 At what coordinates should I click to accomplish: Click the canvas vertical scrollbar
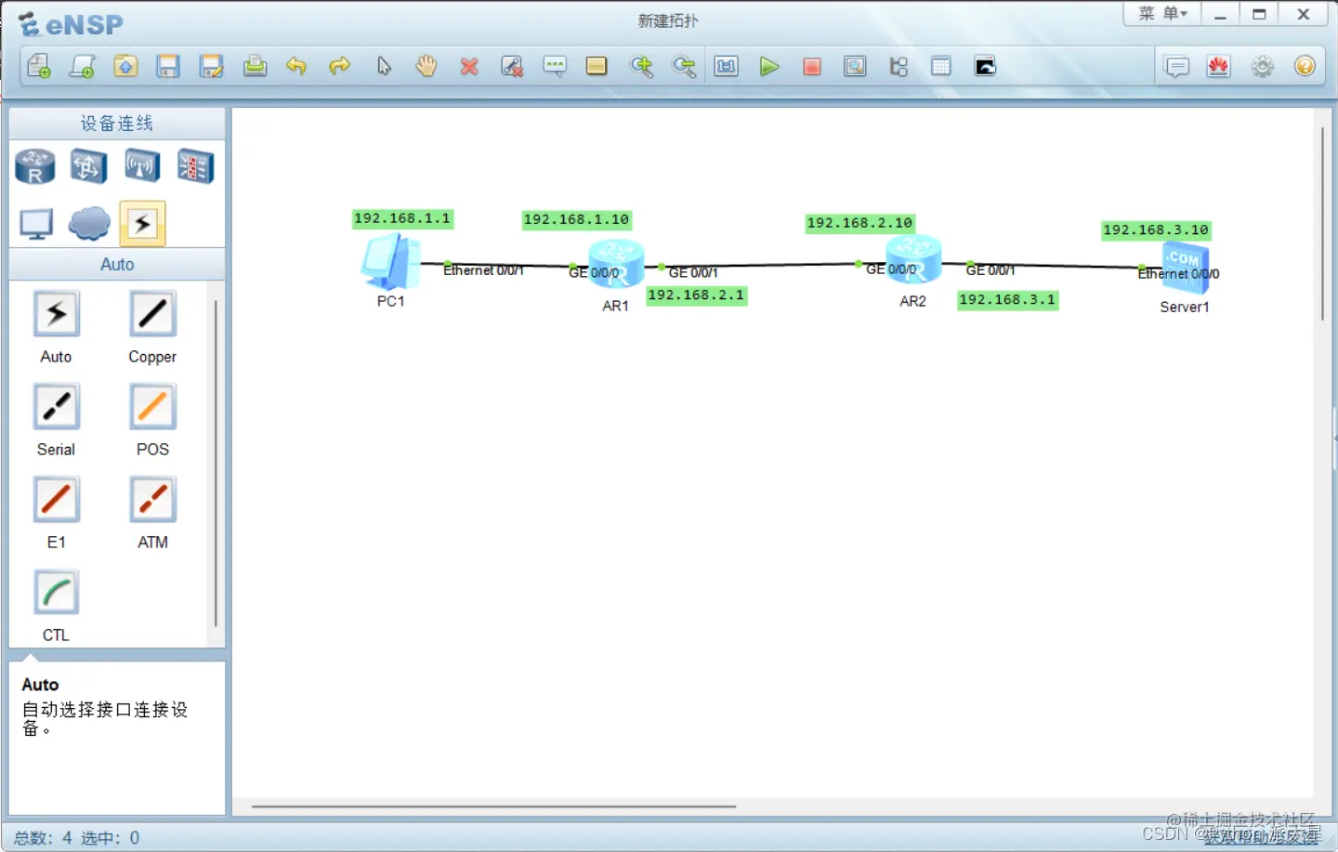pos(1322,224)
